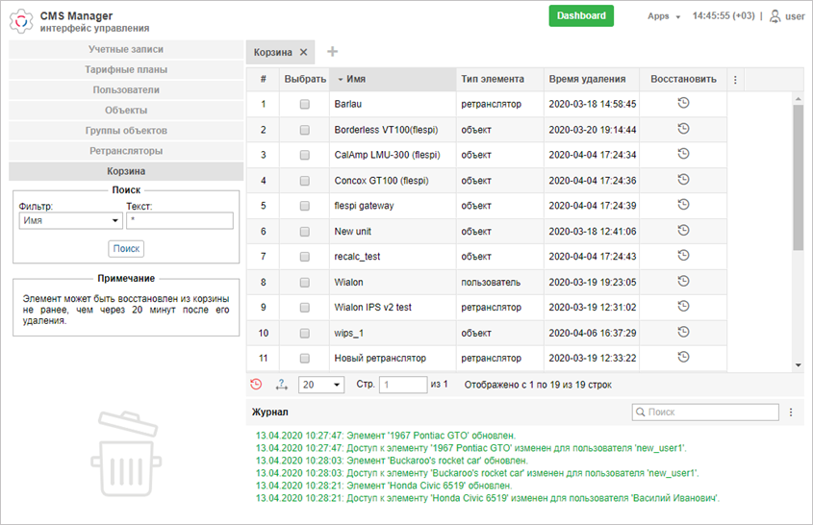This screenshot has width=813, height=525.
Task: Restore the flespi gateway item
Action: 683,205
